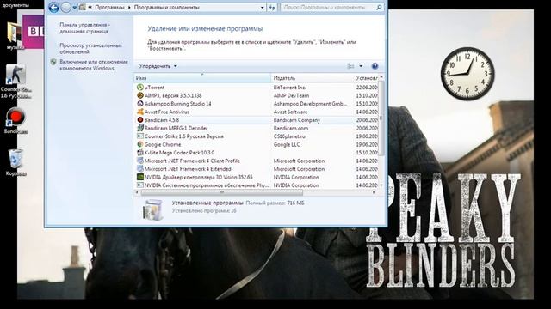Click the .NET Framework 4 Extended icon
This screenshot has width=551, height=309.
pos(139,168)
